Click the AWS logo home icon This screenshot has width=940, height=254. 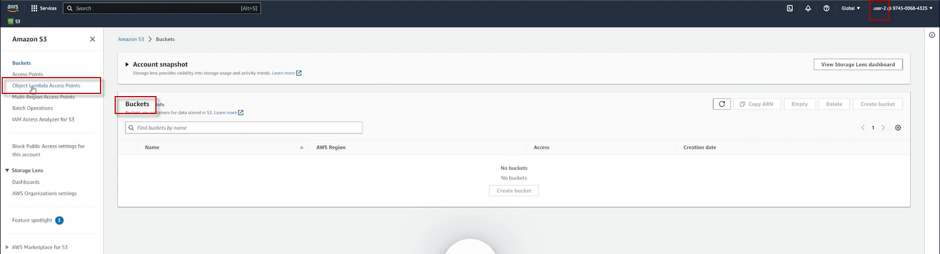click(12, 8)
